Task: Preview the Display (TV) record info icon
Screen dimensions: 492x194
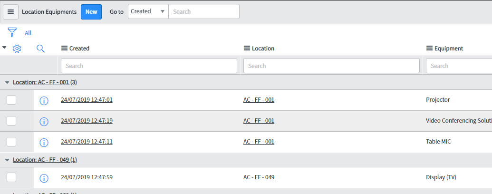Action: 44,178
